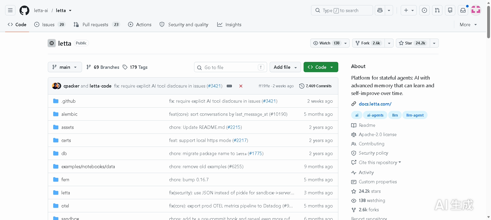The width and height of the screenshot is (491, 220).
Task: Click the failed status X on latest commit
Action: (x=241, y=86)
